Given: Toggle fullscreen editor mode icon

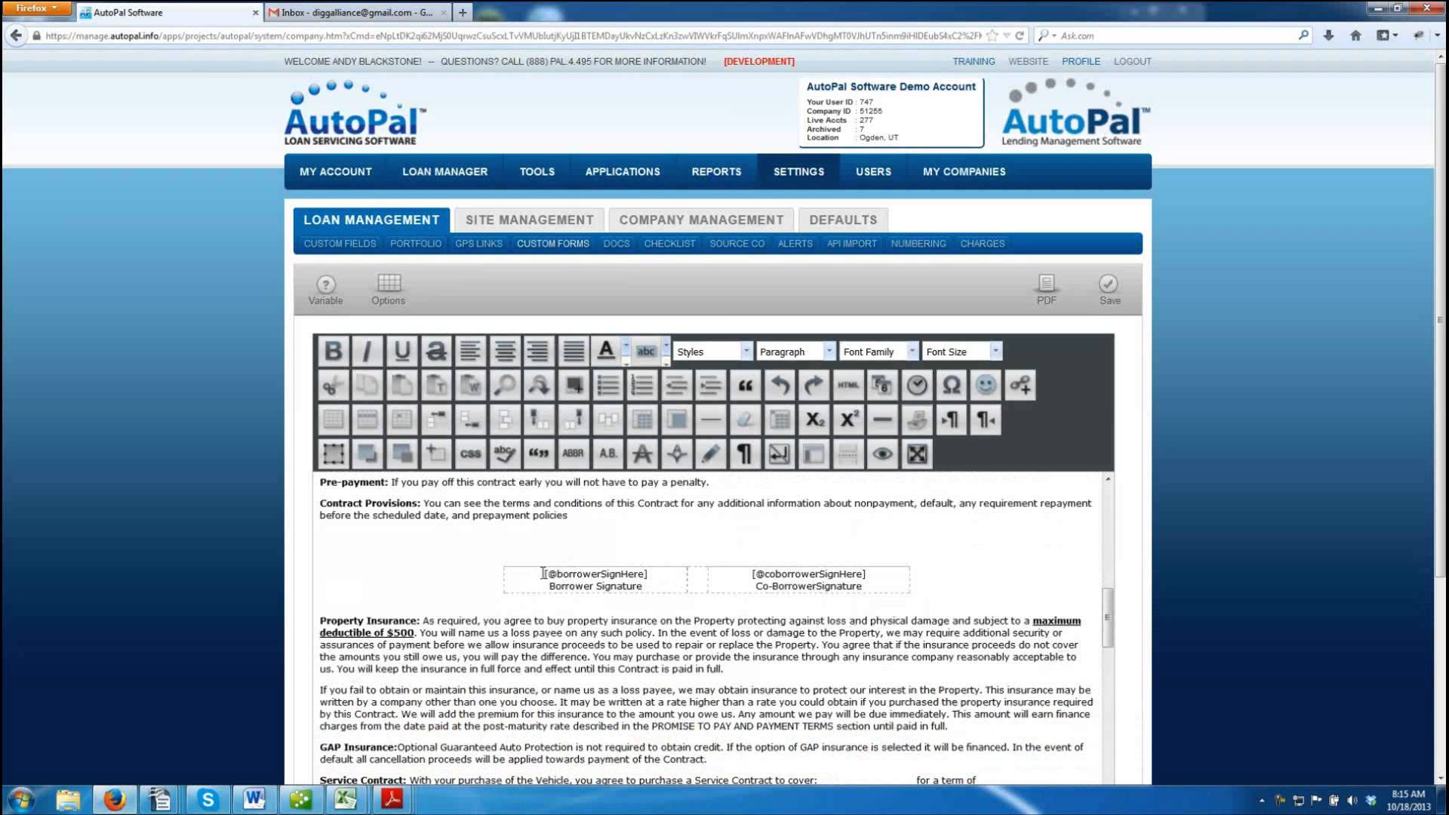Looking at the screenshot, I should (917, 454).
